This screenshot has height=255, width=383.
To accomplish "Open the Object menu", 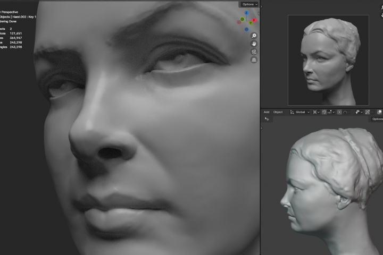I will click(278, 112).
